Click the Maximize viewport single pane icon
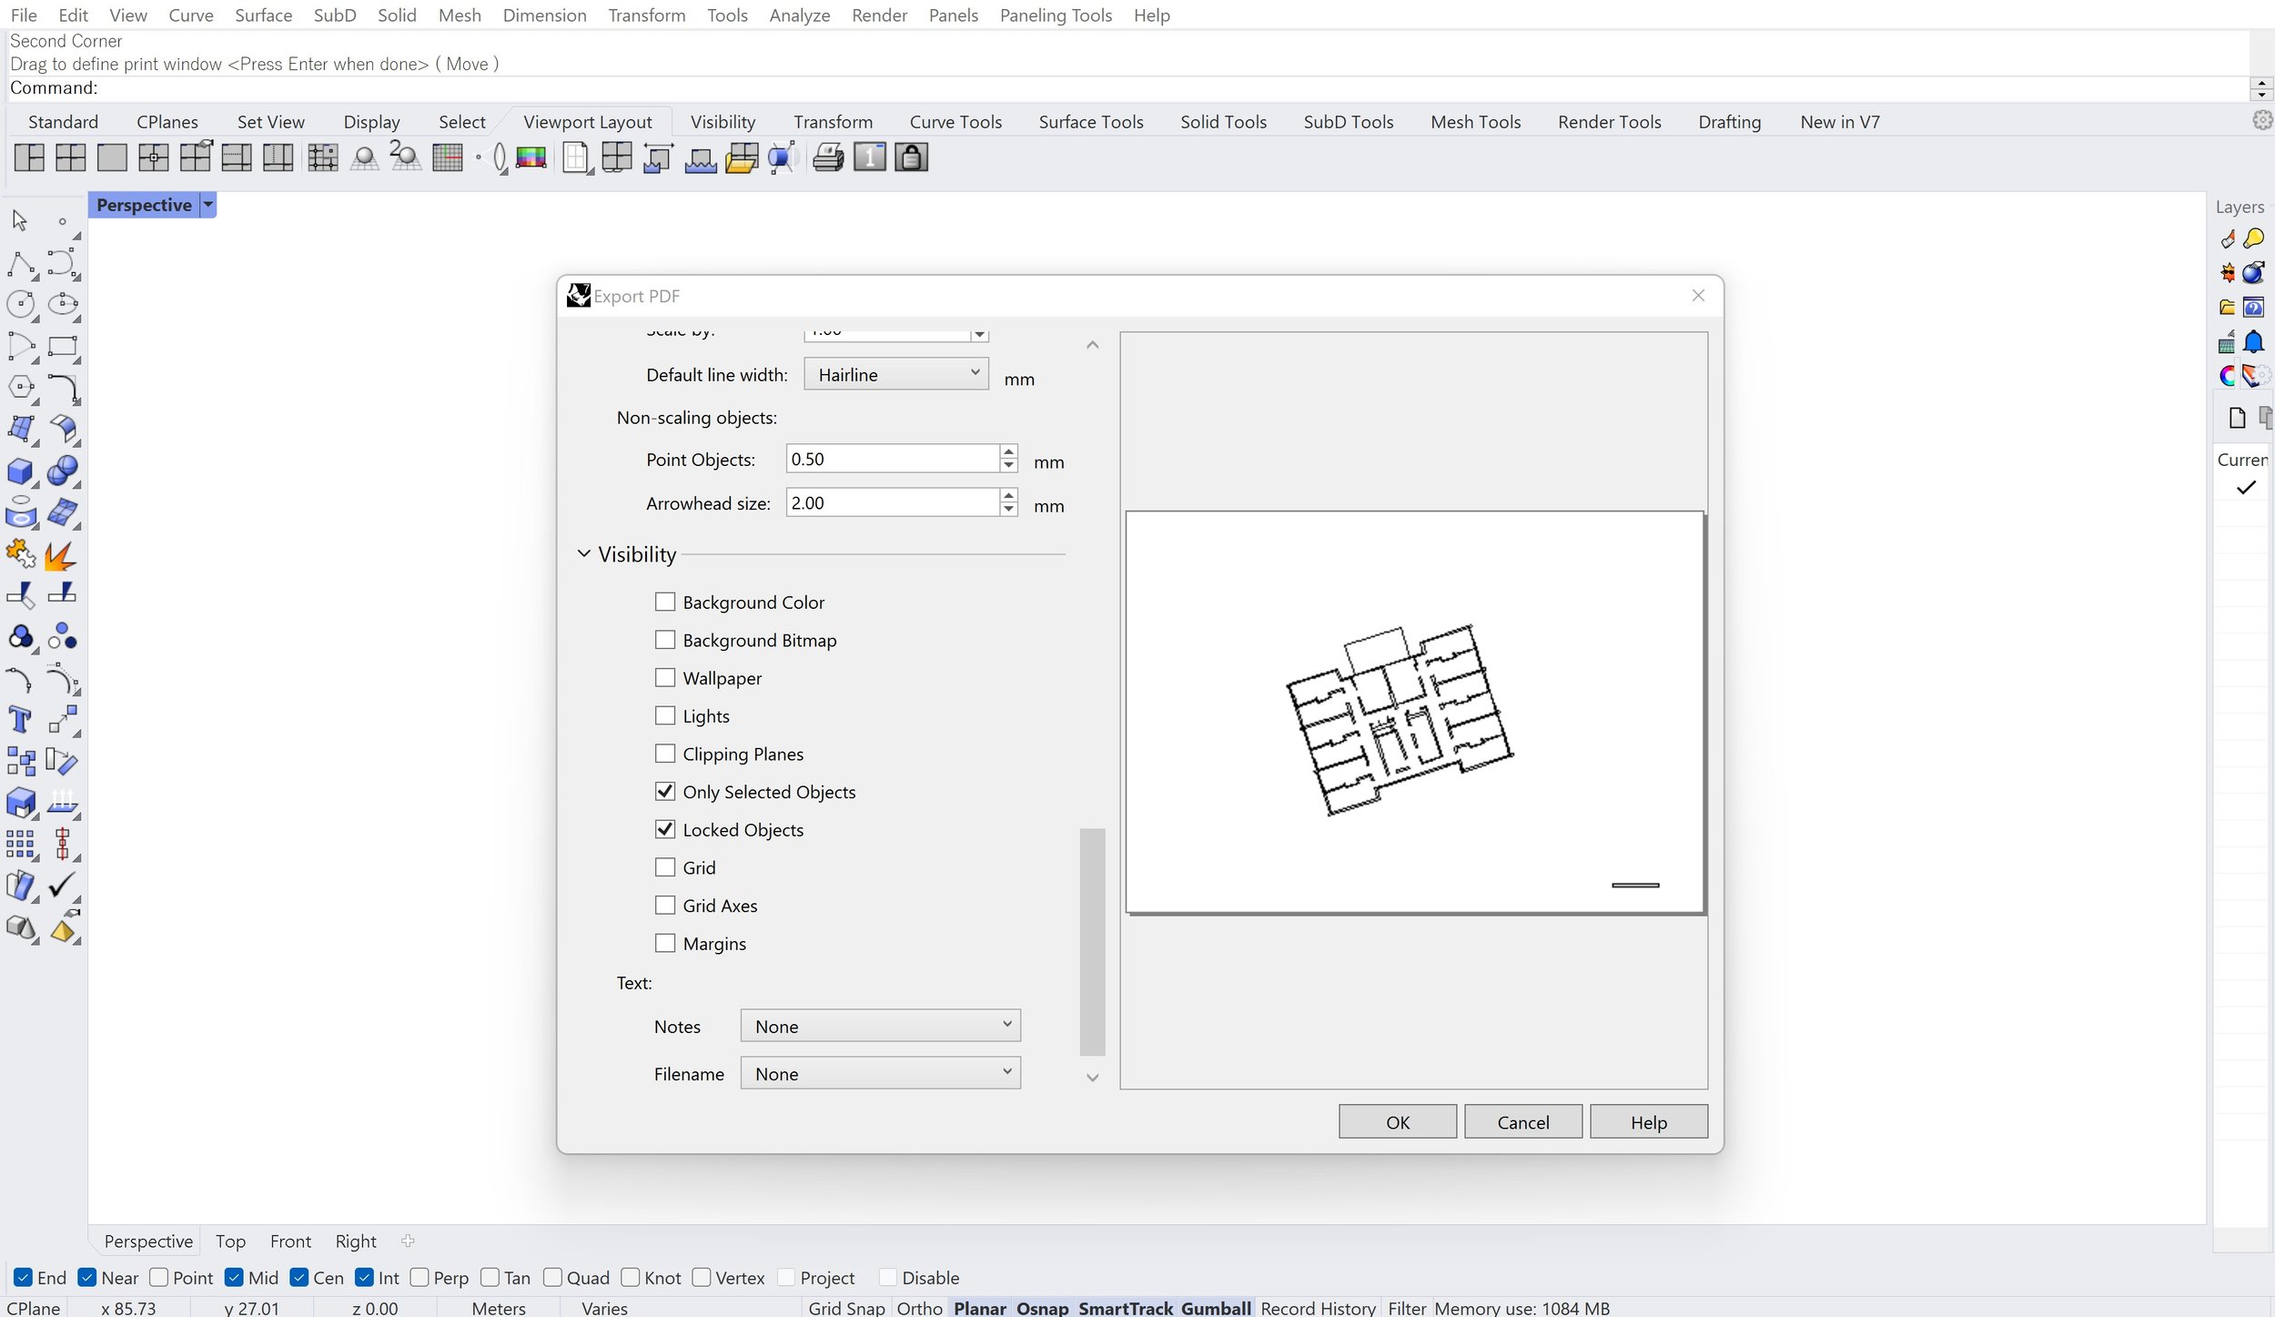Image resolution: width=2275 pixels, height=1317 pixels. (x=112, y=158)
